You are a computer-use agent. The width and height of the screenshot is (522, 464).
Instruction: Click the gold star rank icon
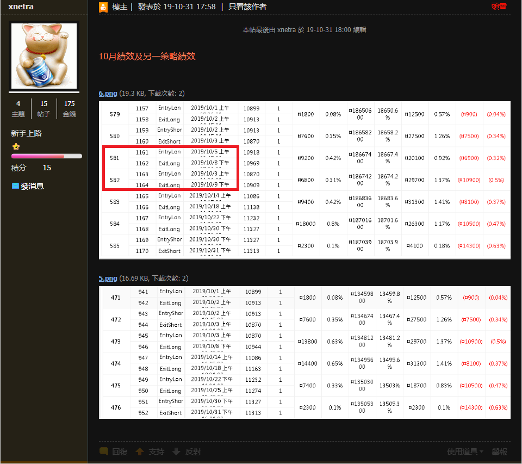pos(16,146)
